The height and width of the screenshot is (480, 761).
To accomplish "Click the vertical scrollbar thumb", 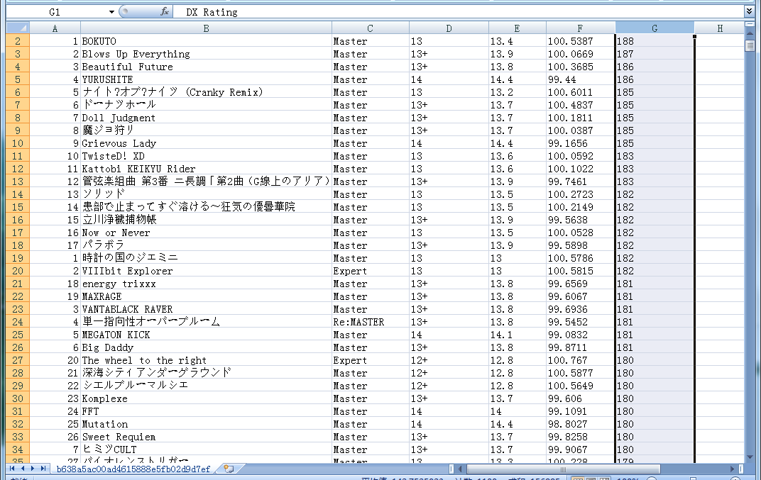I will point(750,47).
